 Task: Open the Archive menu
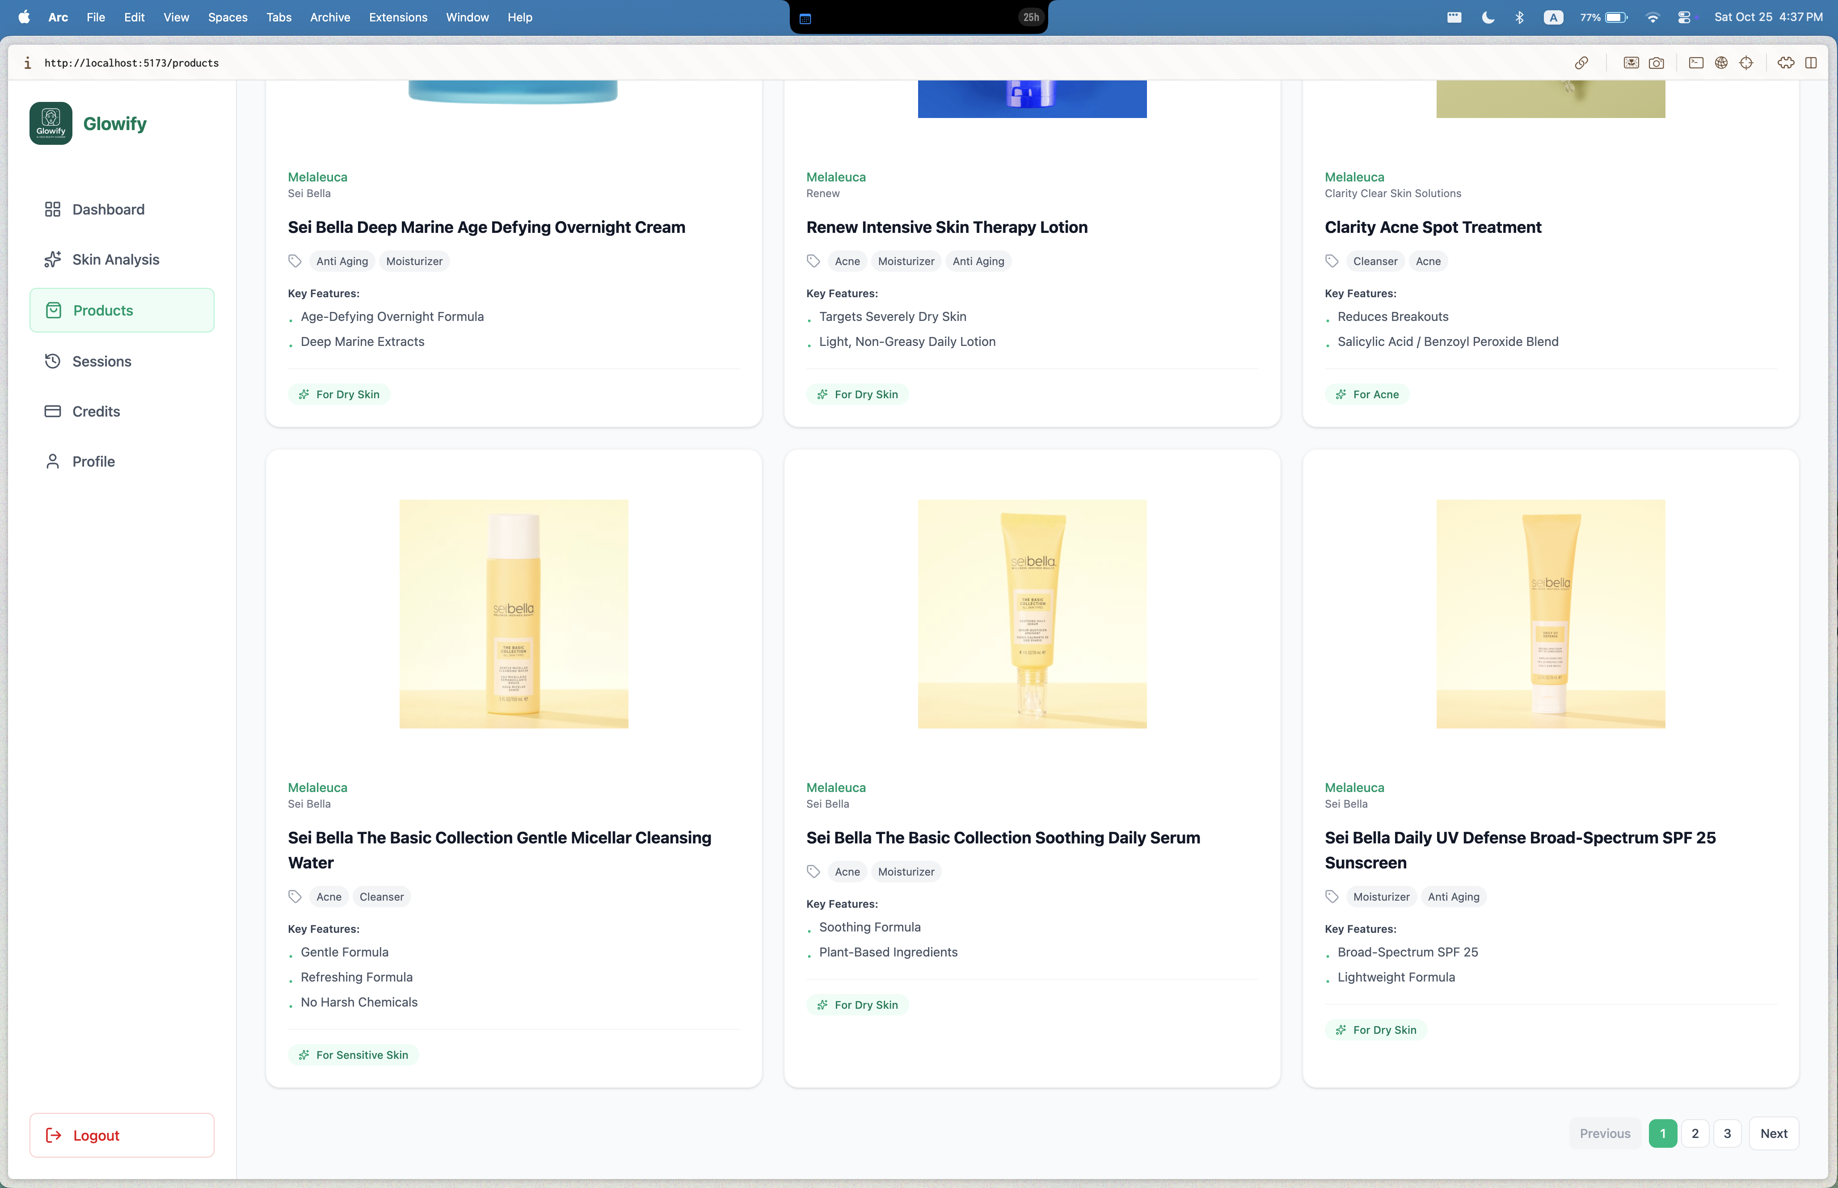pyautogui.click(x=329, y=17)
